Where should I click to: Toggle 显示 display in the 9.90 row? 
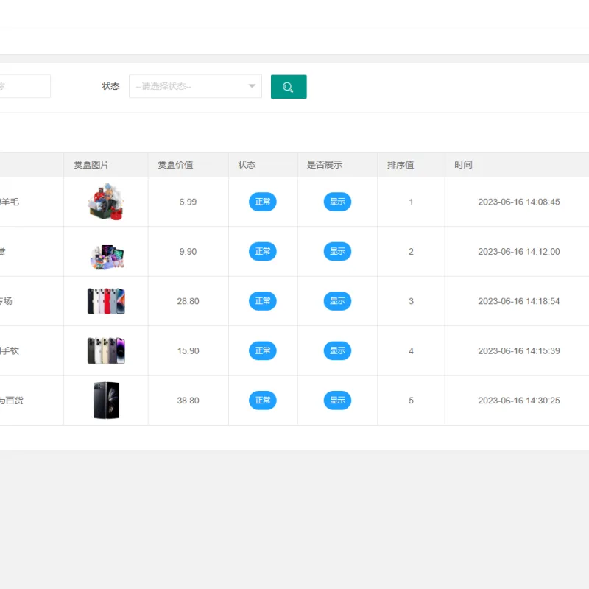[337, 251]
